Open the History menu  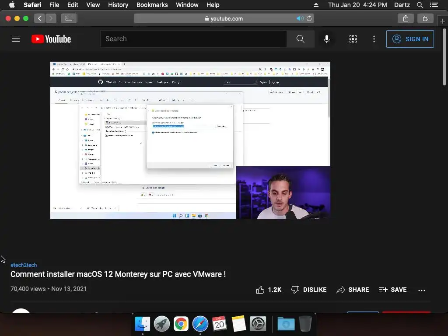coord(118,5)
